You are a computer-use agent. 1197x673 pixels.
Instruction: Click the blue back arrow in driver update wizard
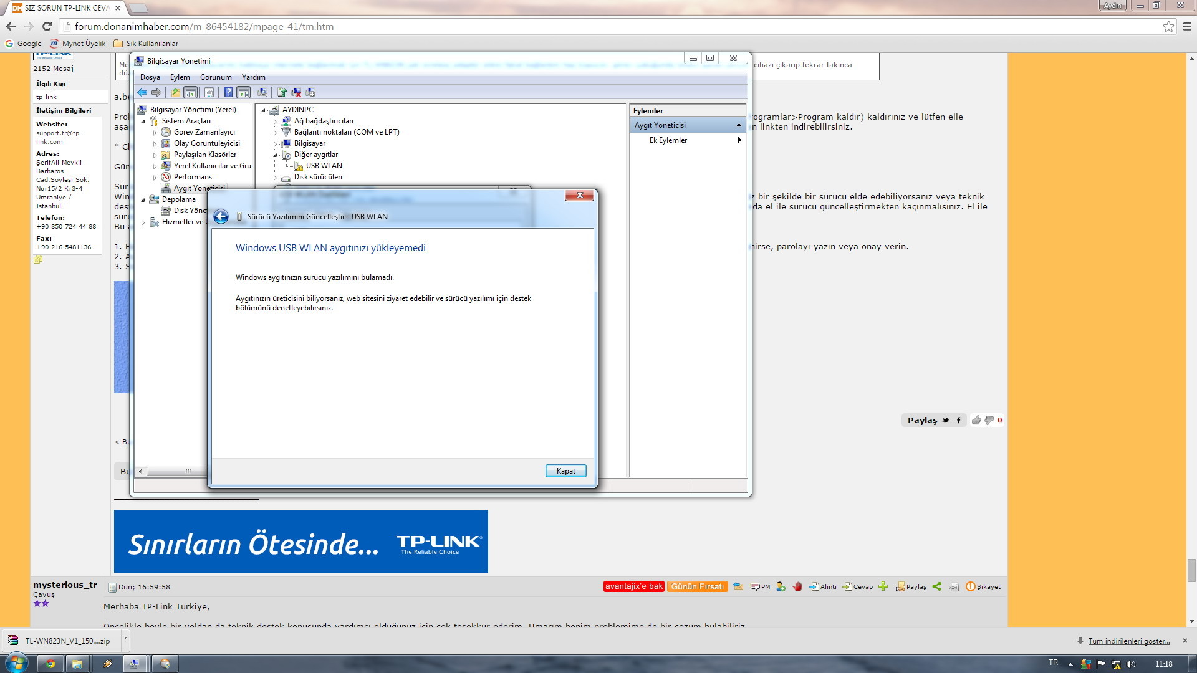click(x=221, y=216)
